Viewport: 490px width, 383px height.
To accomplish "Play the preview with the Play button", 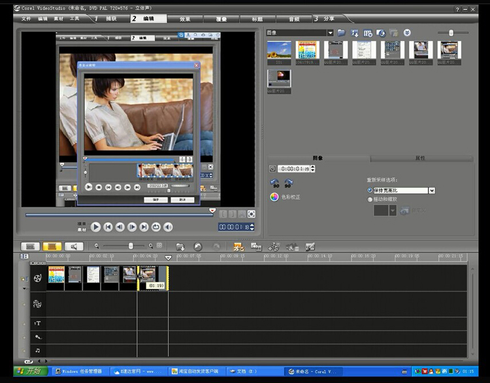I will pyautogui.click(x=95, y=227).
